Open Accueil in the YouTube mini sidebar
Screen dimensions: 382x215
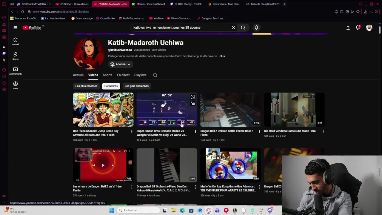(15, 42)
